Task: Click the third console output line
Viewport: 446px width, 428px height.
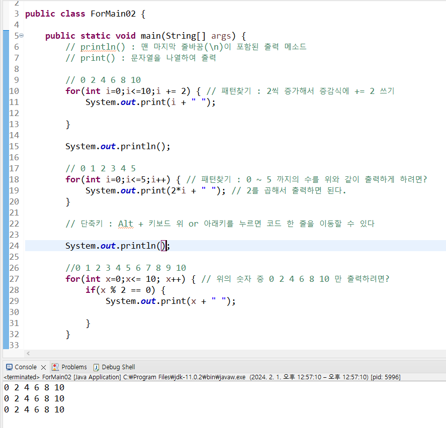Action: pyautogui.click(x=34, y=409)
